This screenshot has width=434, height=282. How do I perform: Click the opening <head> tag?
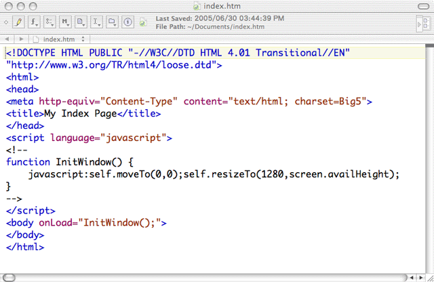click(22, 89)
